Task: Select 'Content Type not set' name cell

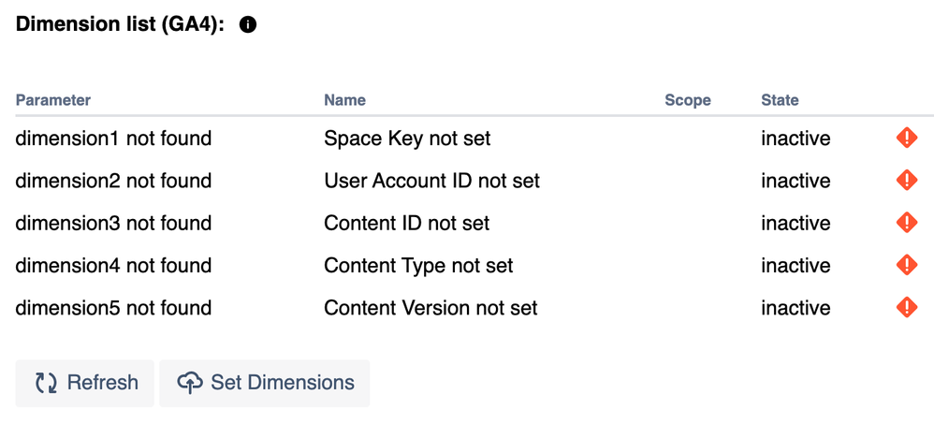Action: (x=418, y=266)
